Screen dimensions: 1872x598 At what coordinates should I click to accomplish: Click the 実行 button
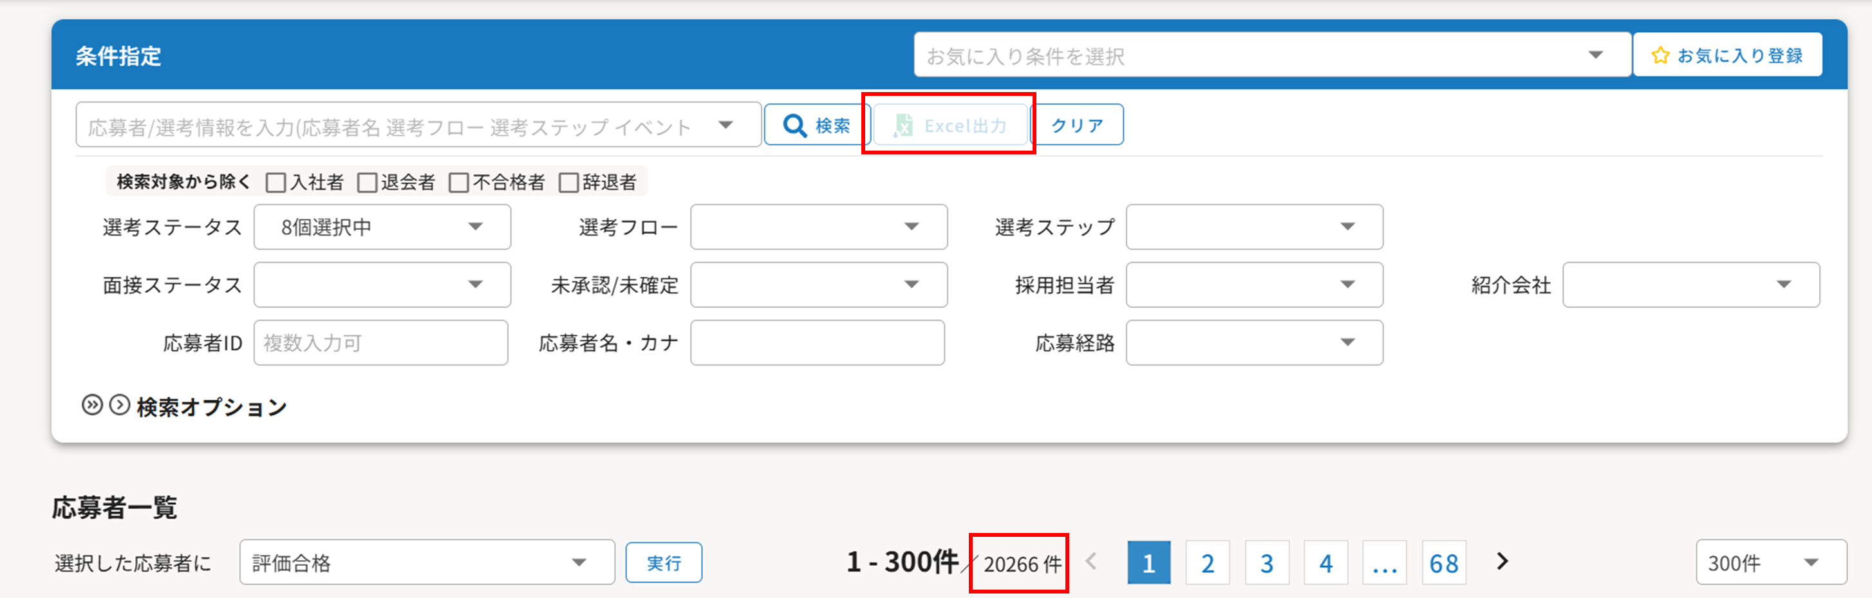(x=664, y=563)
